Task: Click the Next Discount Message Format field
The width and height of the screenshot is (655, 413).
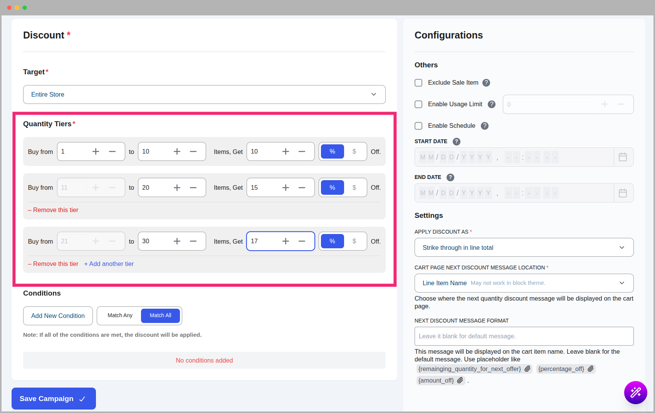Action: click(x=524, y=336)
